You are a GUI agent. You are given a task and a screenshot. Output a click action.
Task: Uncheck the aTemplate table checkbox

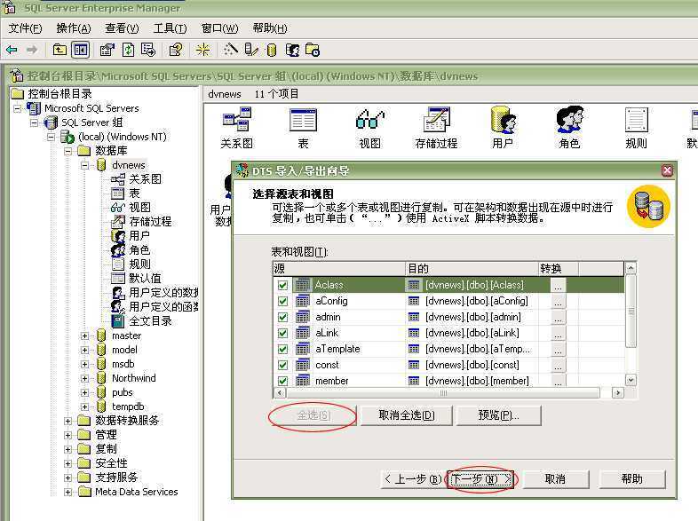(x=282, y=350)
